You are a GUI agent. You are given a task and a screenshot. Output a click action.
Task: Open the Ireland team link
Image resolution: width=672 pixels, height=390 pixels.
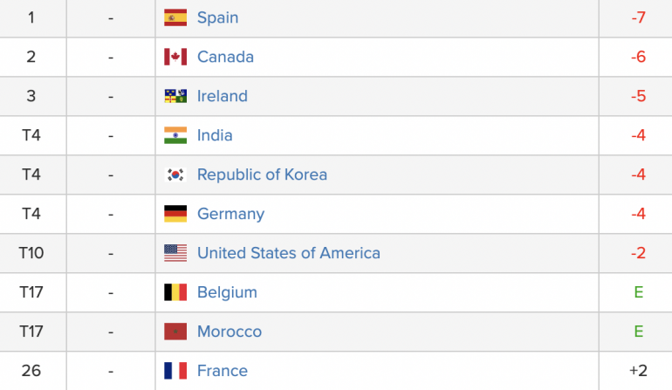223,96
